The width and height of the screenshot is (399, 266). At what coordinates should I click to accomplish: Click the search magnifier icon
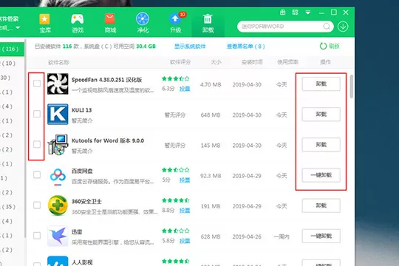(x=327, y=26)
